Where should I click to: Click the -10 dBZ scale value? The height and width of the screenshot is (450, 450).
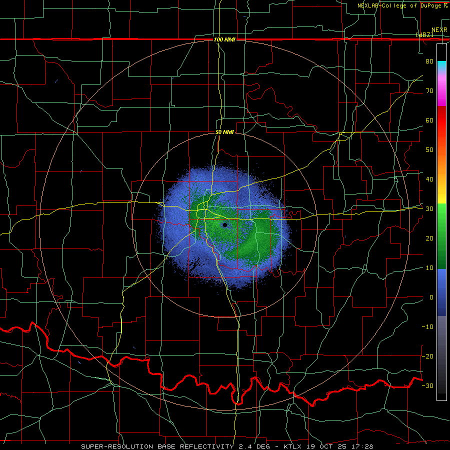[x=427, y=327]
